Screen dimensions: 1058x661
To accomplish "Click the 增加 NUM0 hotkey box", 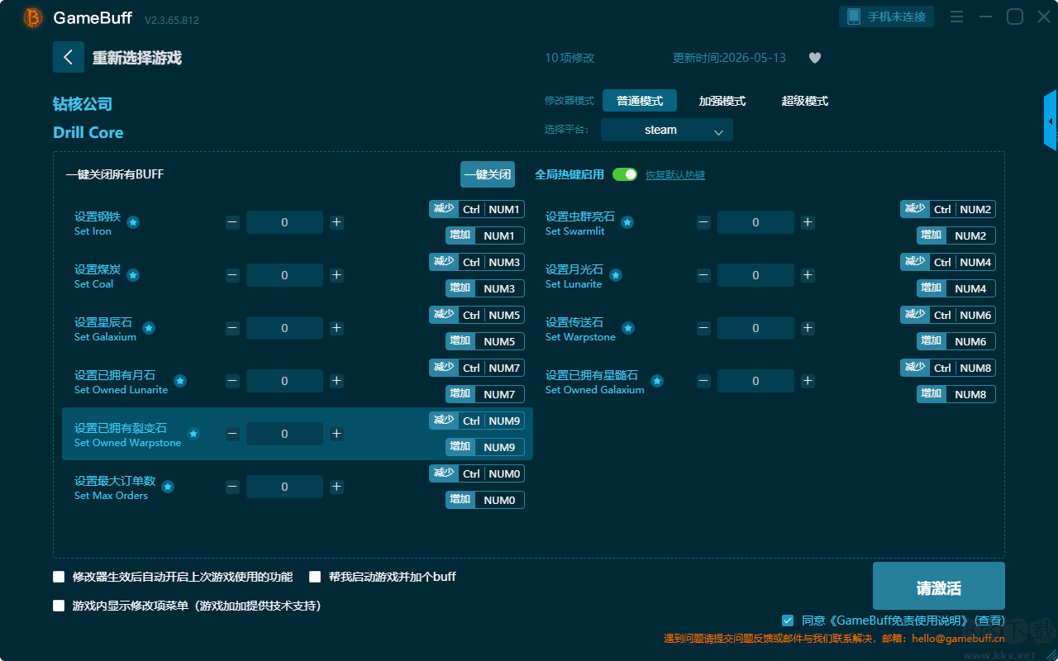I will coord(485,500).
